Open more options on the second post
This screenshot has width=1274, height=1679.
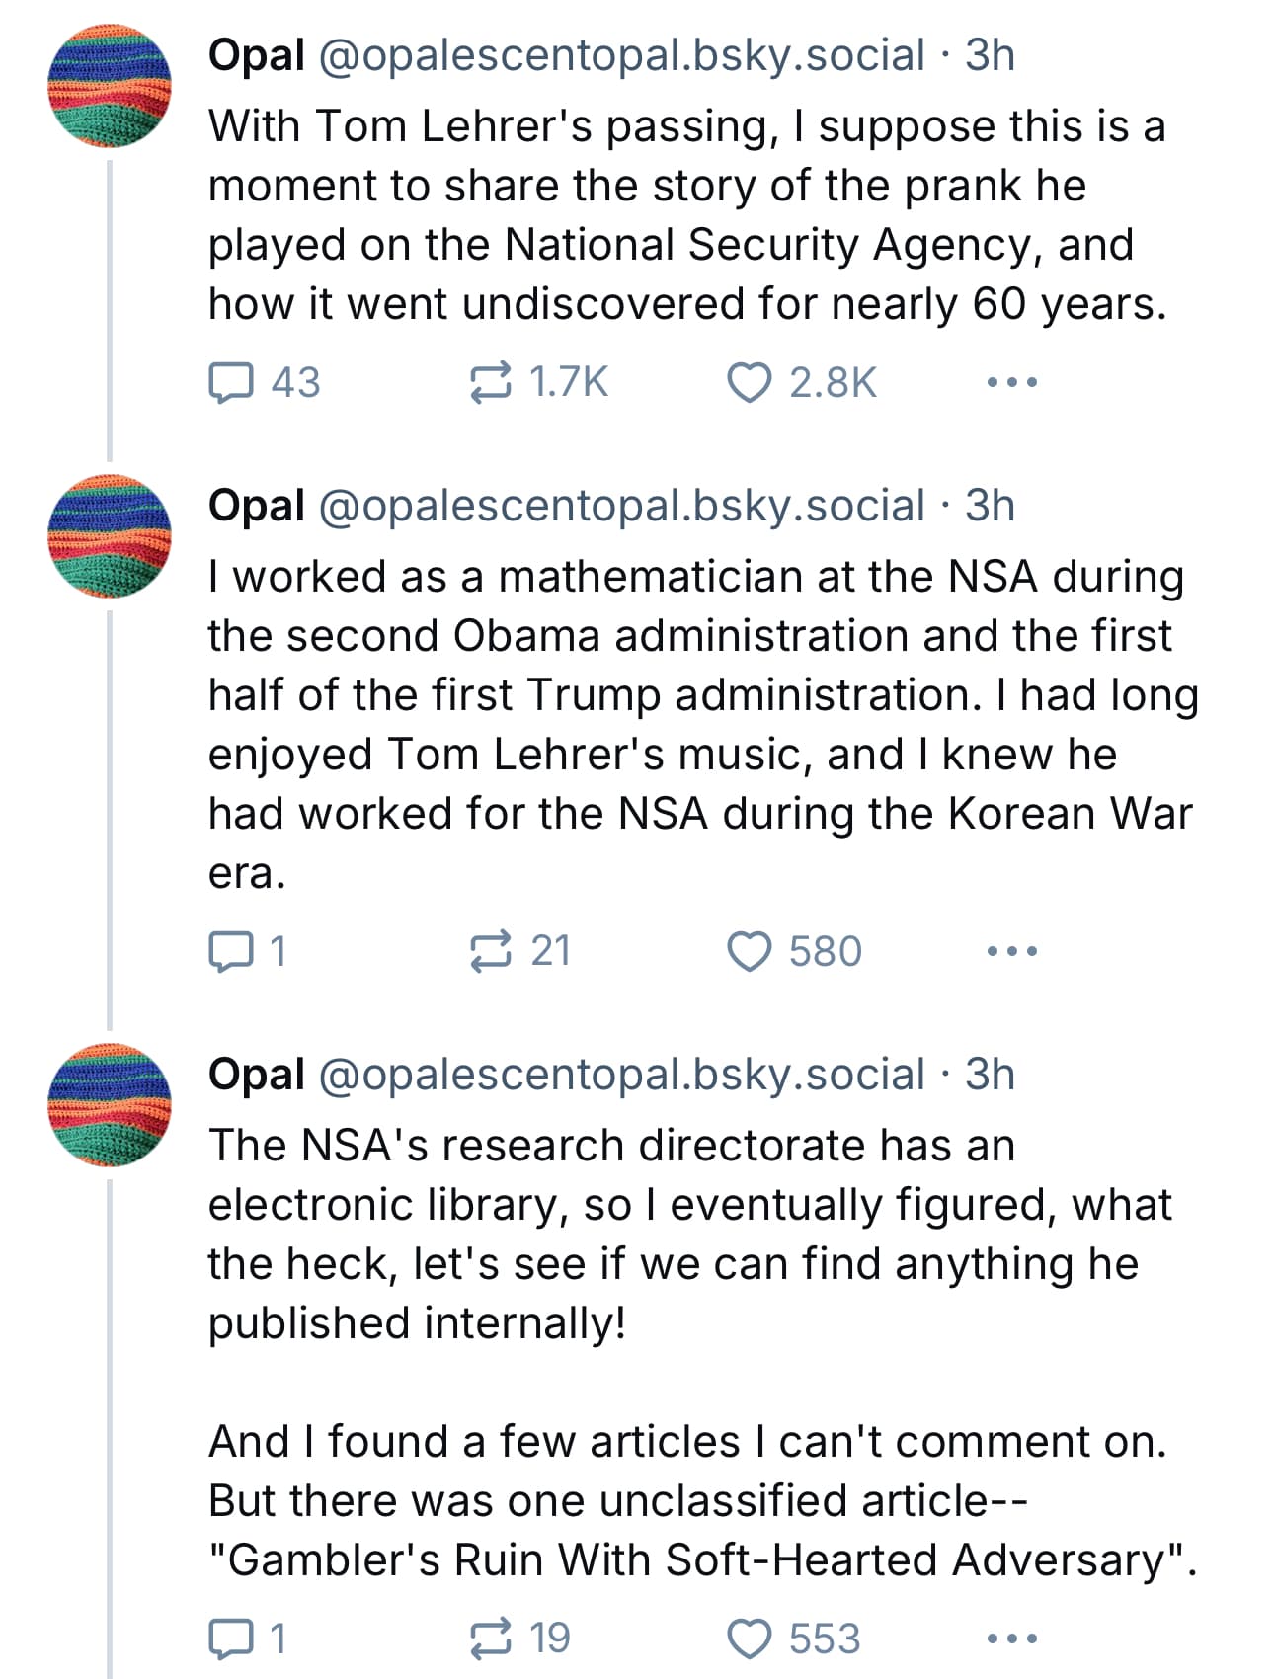point(1011,952)
